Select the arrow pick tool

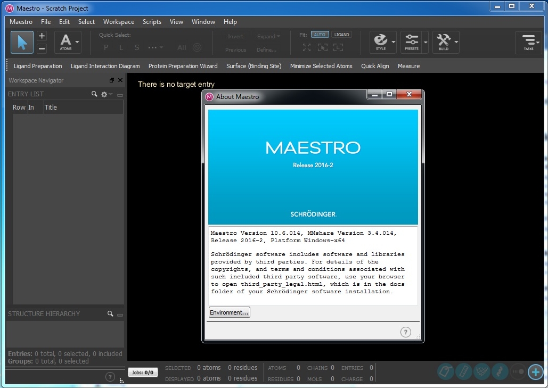point(22,42)
